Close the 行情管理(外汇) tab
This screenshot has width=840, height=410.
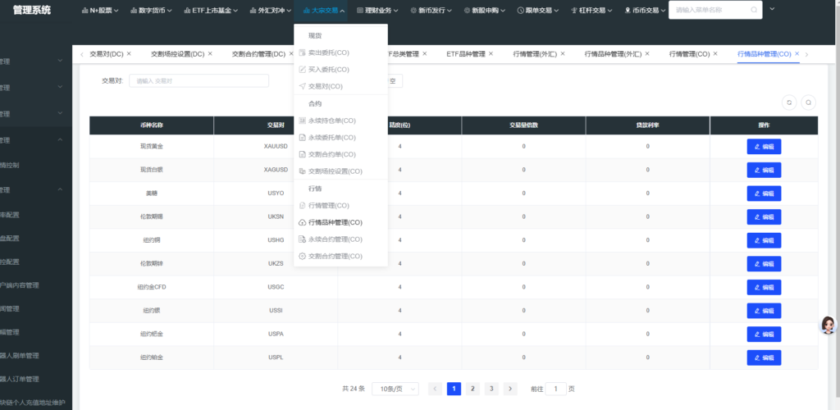(x=563, y=53)
